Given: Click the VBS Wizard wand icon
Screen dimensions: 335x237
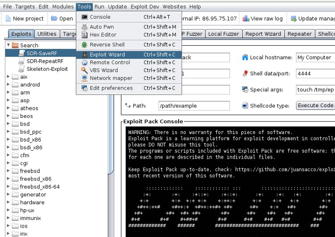Looking at the screenshot, I should [x=85, y=70].
